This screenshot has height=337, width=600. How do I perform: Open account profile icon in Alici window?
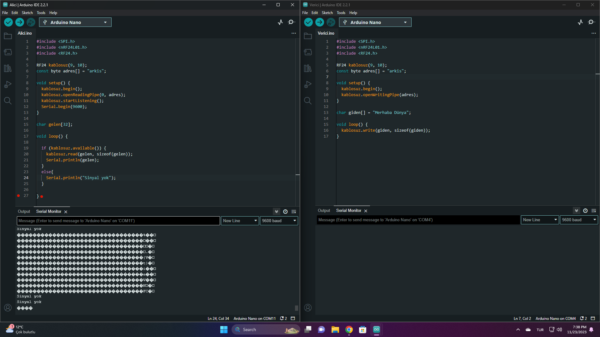[8, 308]
